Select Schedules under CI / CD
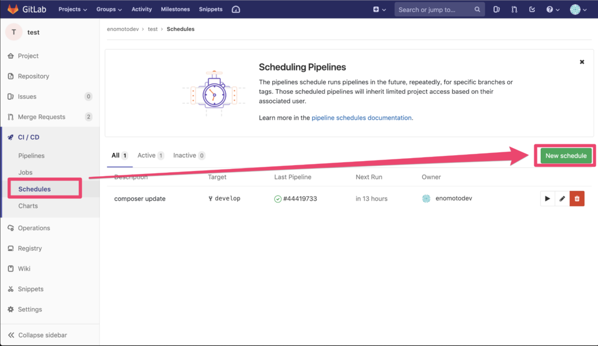598x346 pixels. pyautogui.click(x=34, y=189)
